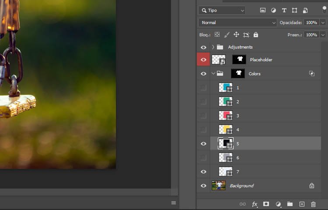Open the panel menu at canvas bottom
The width and height of the screenshot is (328, 210).
pyautogui.click(x=174, y=203)
